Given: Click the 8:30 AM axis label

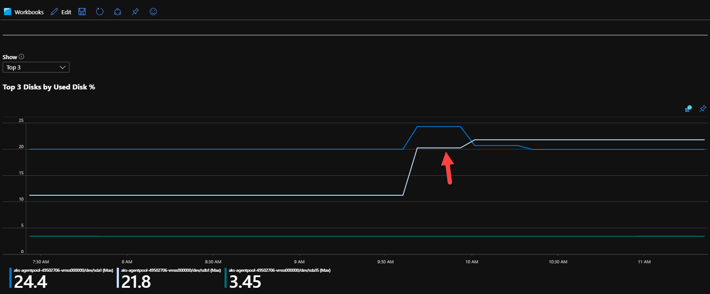Looking at the screenshot, I should pyautogui.click(x=213, y=262).
